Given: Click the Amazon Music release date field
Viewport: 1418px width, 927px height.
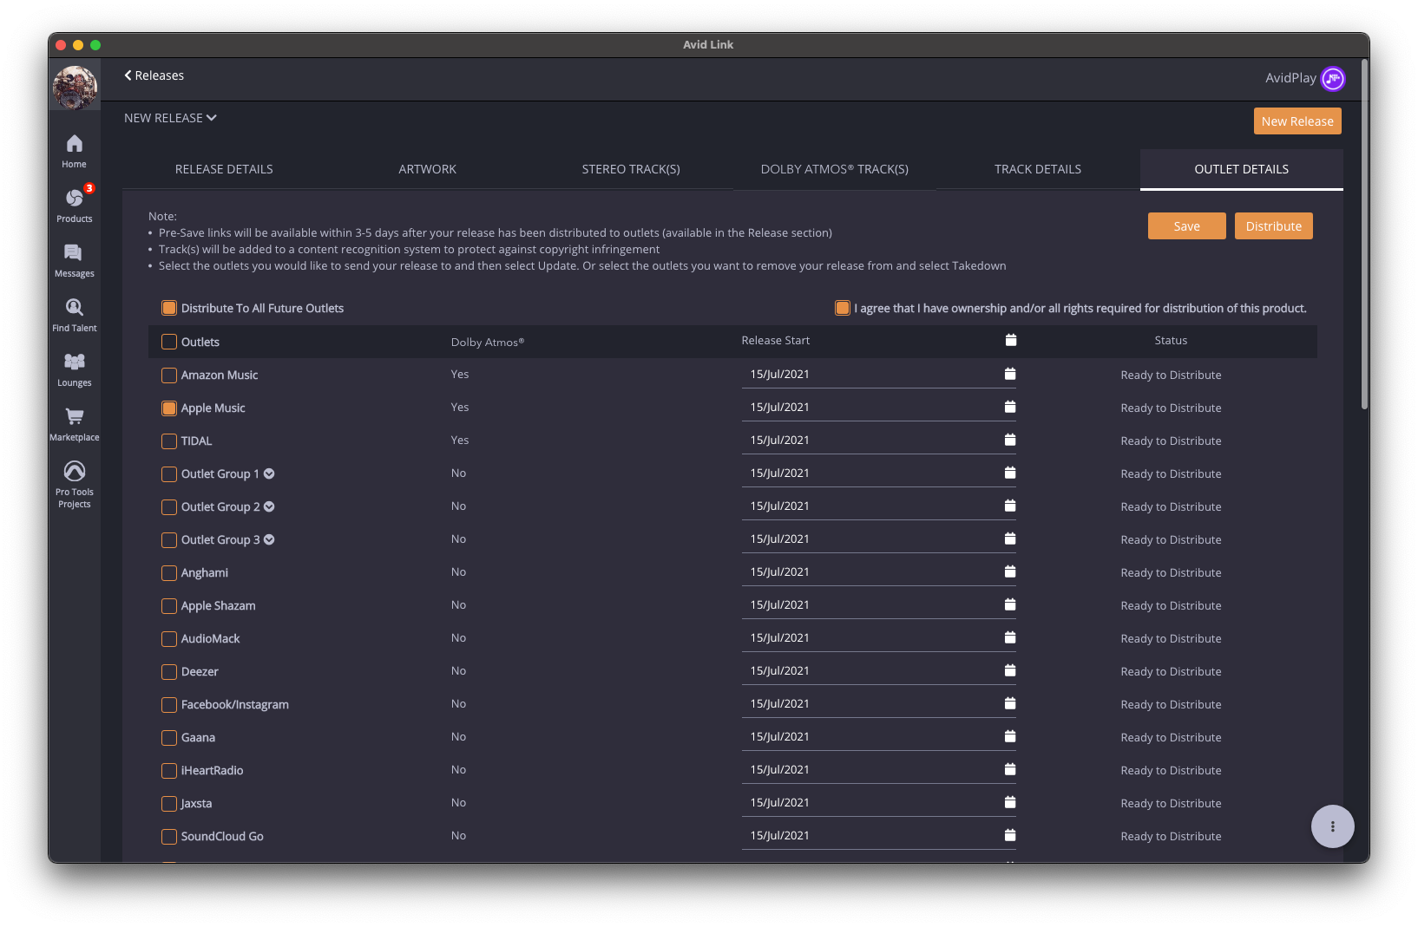Looking at the screenshot, I should (x=879, y=375).
